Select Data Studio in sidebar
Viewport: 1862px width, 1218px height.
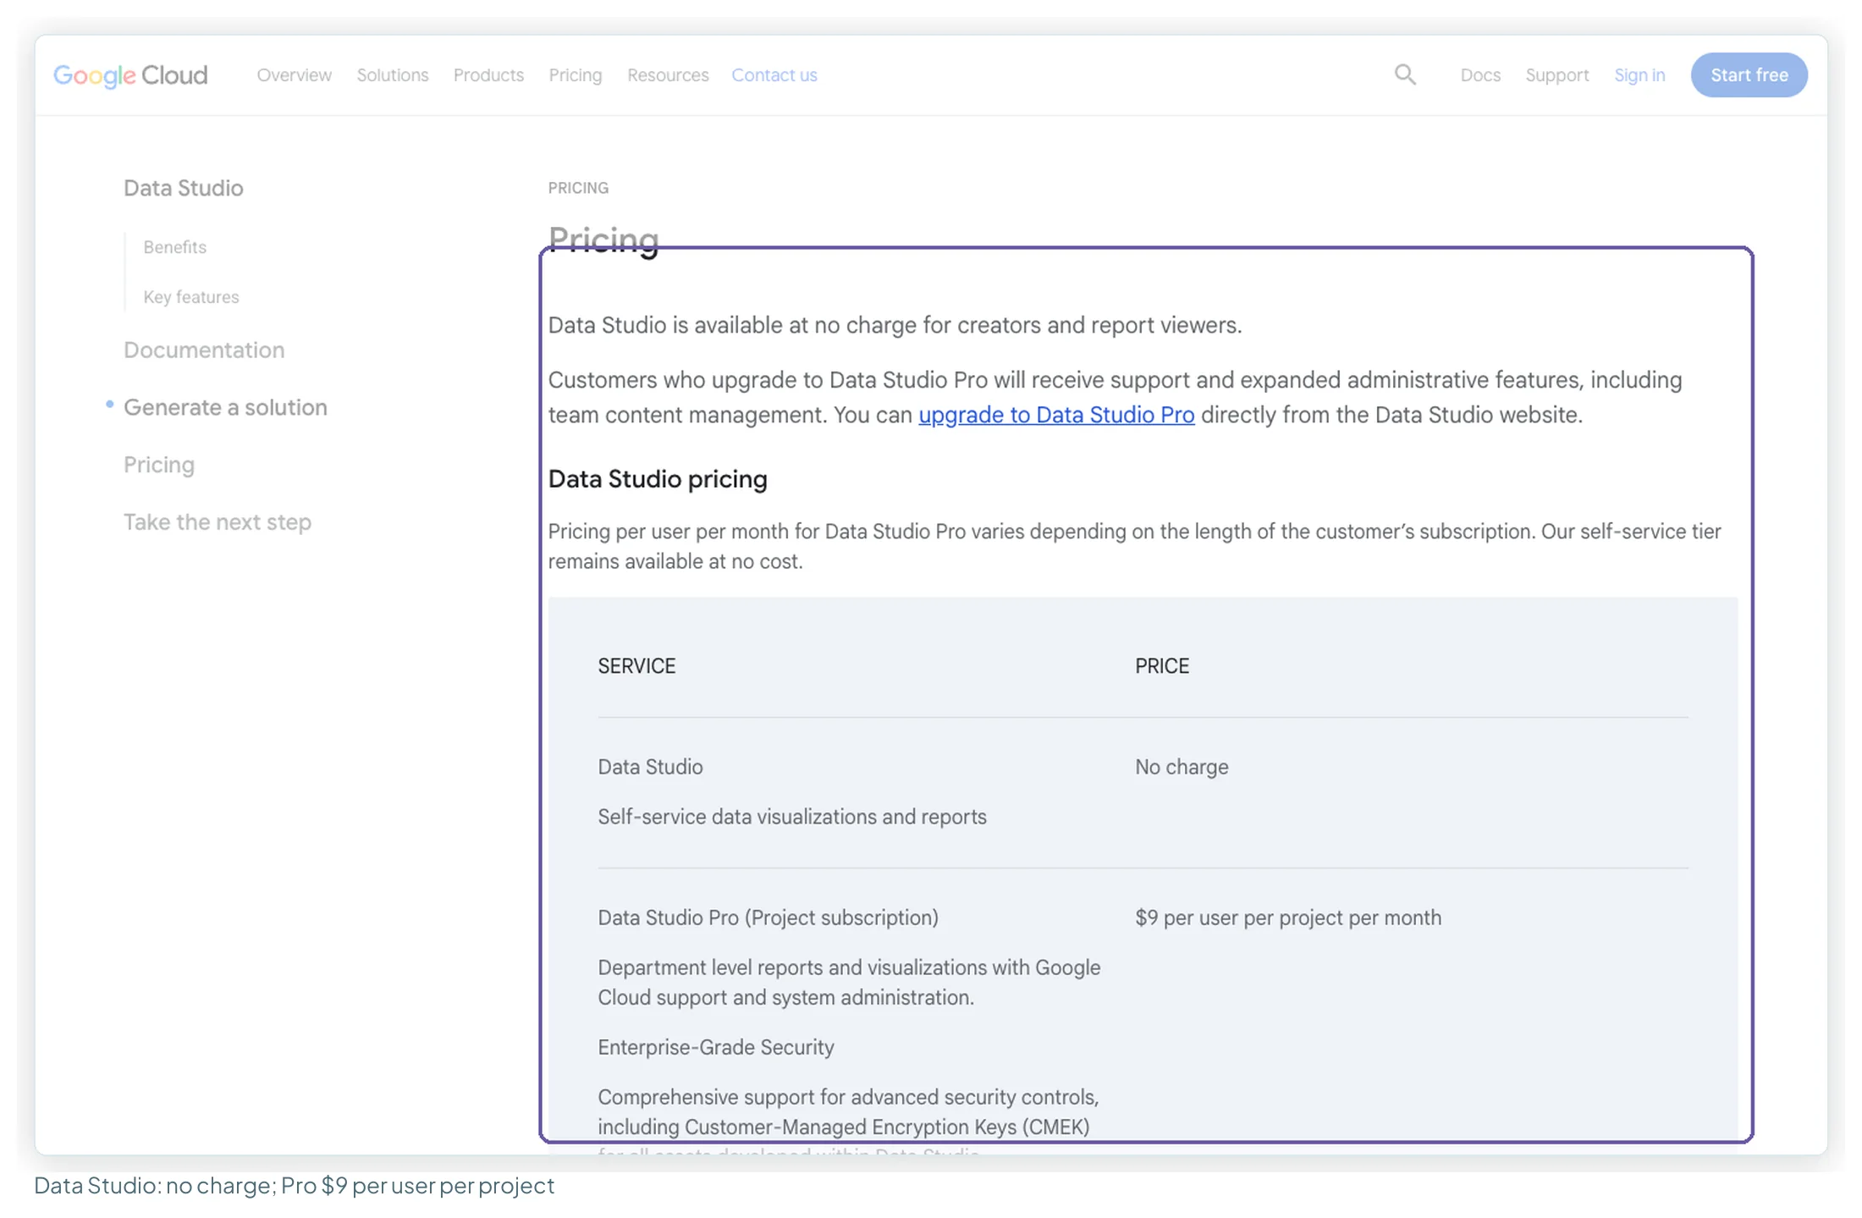pyautogui.click(x=184, y=188)
